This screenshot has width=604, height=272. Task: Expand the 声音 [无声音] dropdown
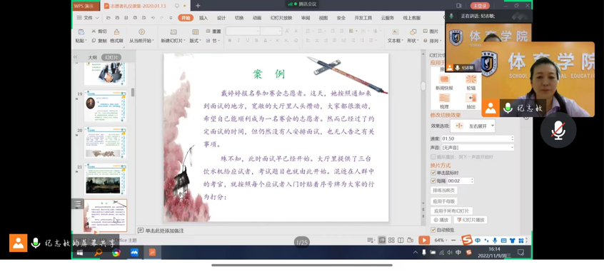[x=478, y=148]
